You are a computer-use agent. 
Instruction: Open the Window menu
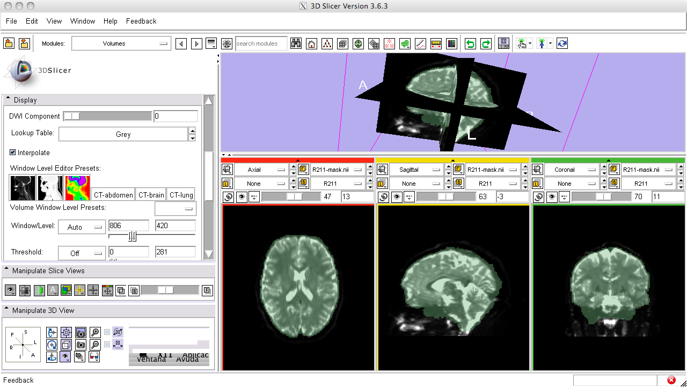(x=83, y=21)
